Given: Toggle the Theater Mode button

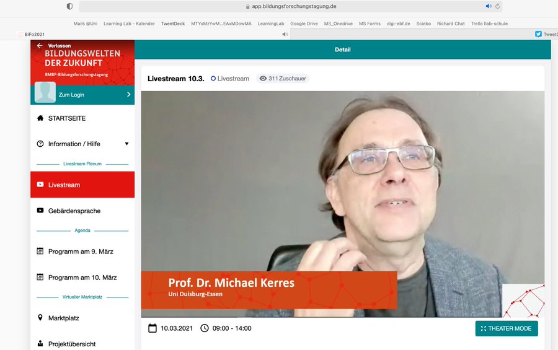Looking at the screenshot, I should click(506, 328).
